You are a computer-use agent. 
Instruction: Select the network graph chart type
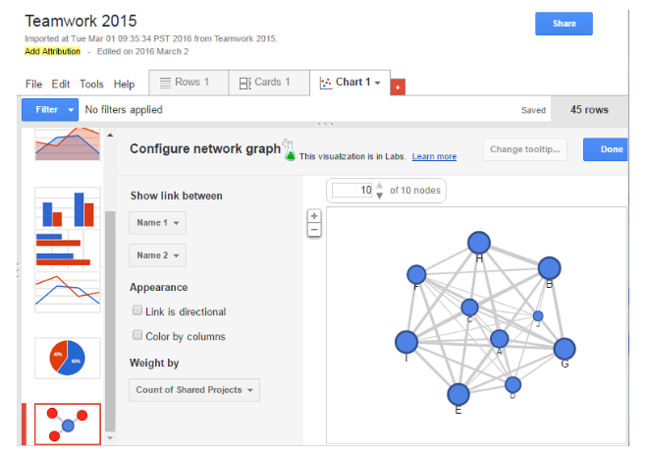[68, 424]
